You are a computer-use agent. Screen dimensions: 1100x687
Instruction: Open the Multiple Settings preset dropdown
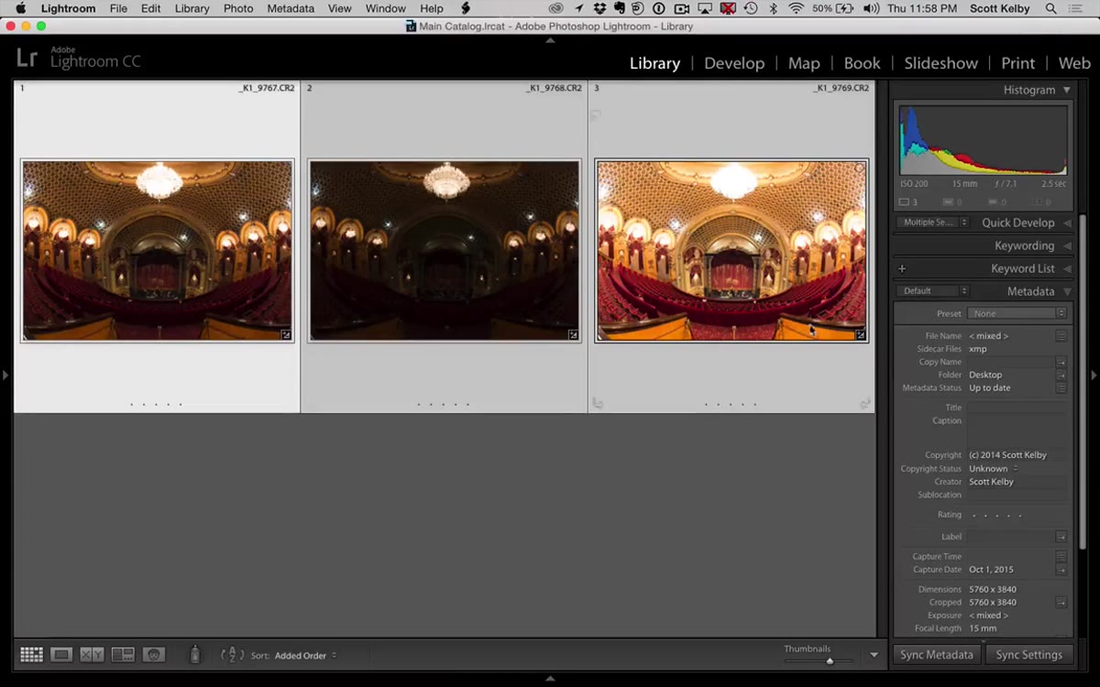[x=933, y=223]
